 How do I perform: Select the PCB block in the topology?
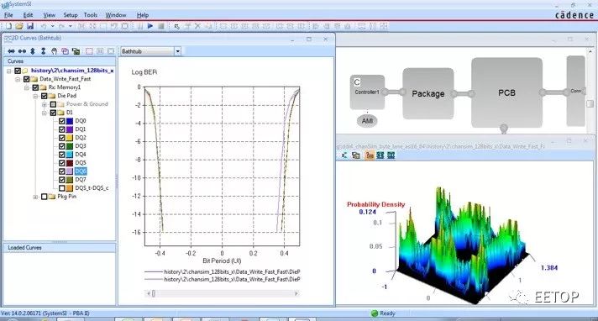pyautogui.click(x=506, y=92)
